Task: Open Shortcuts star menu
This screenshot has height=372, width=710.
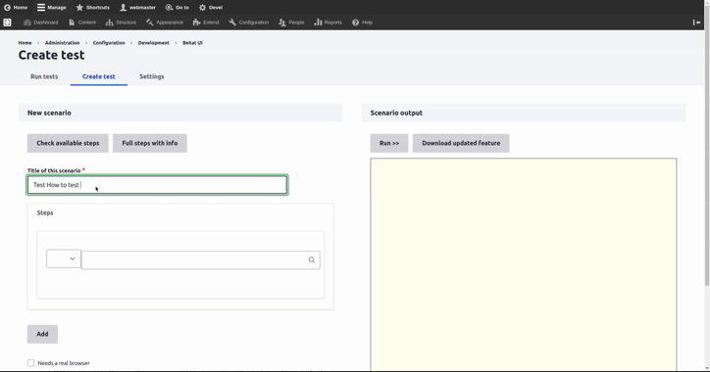Action: [93, 7]
